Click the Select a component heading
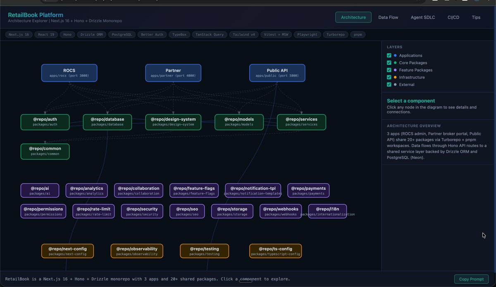This screenshot has width=496, height=287. [x=411, y=101]
